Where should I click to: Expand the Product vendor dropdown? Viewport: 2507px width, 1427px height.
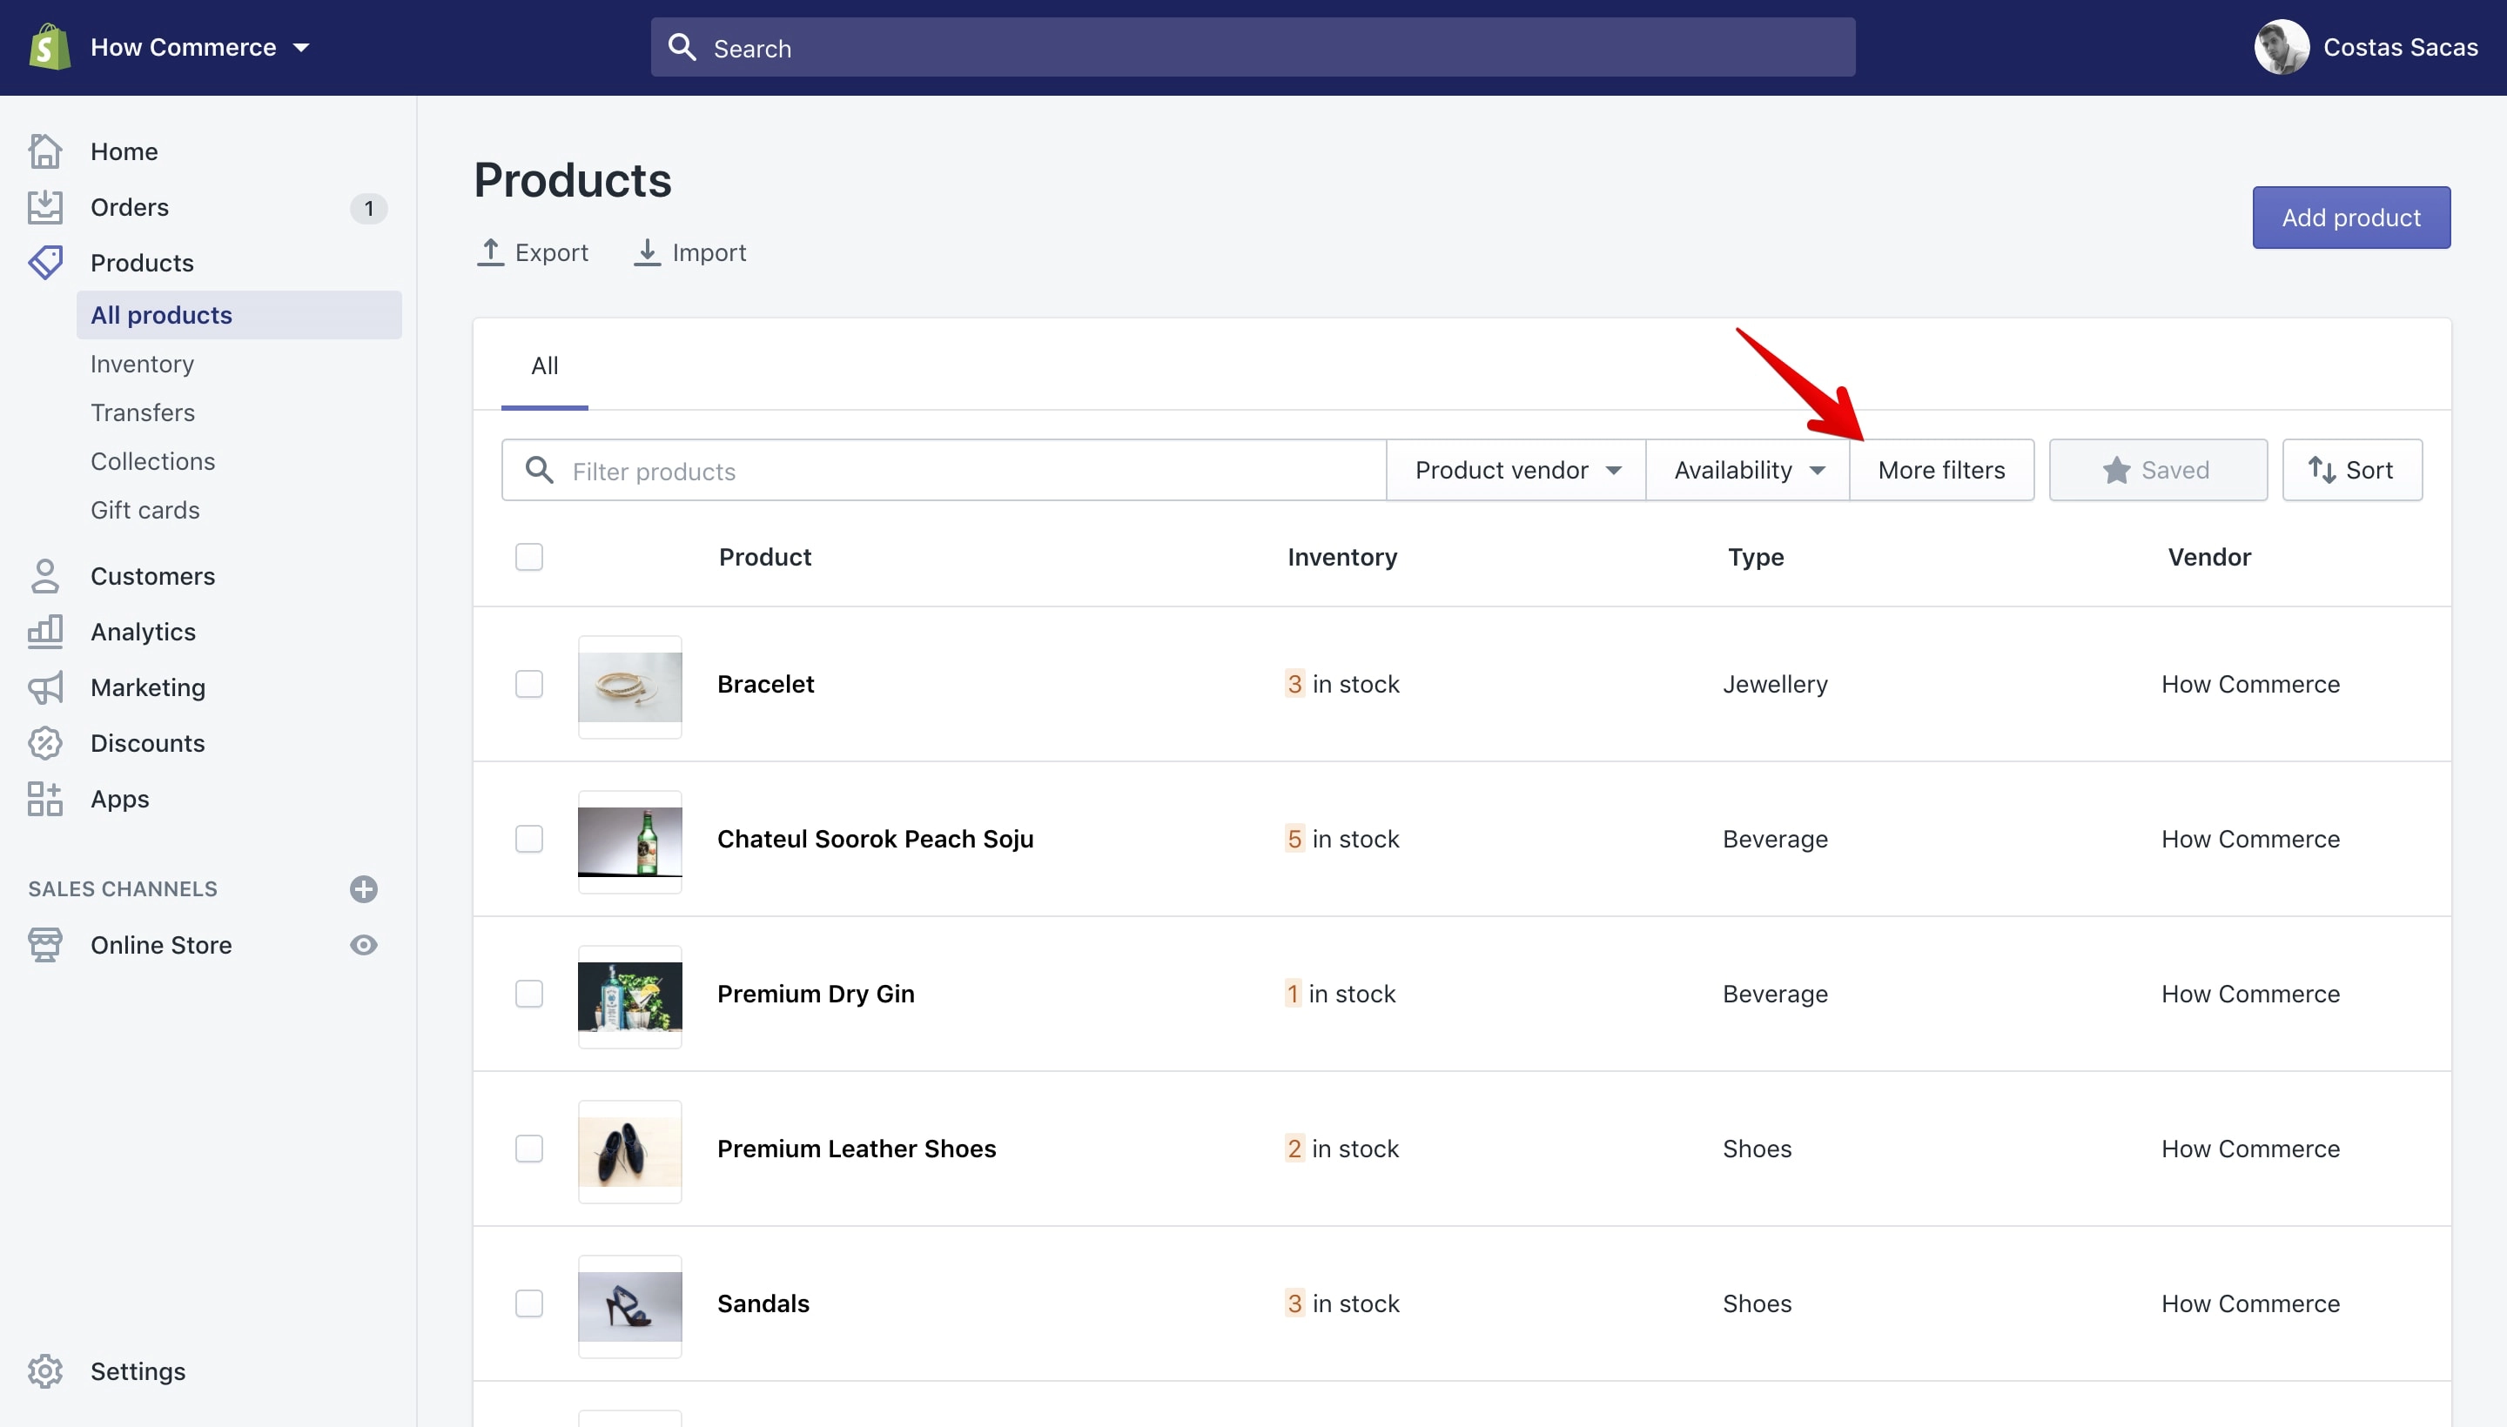pos(1516,471)
